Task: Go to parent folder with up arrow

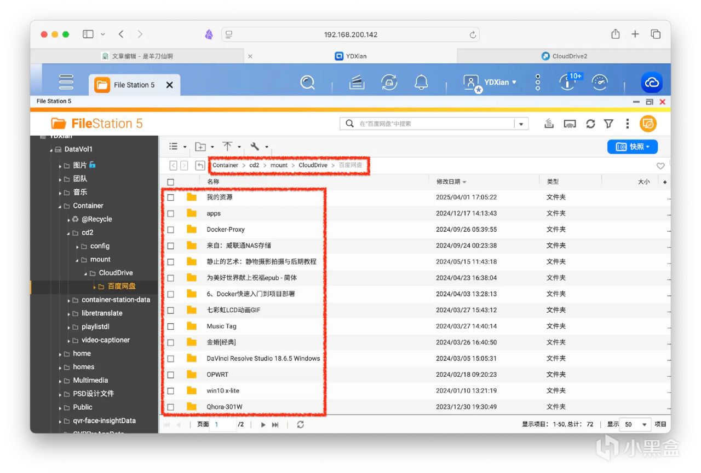Action: coord(200,165)
